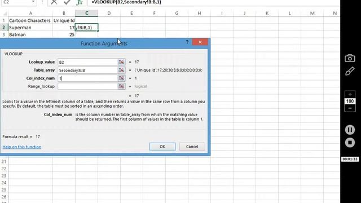Take a snapshot with the camera icon

(350, 58)
